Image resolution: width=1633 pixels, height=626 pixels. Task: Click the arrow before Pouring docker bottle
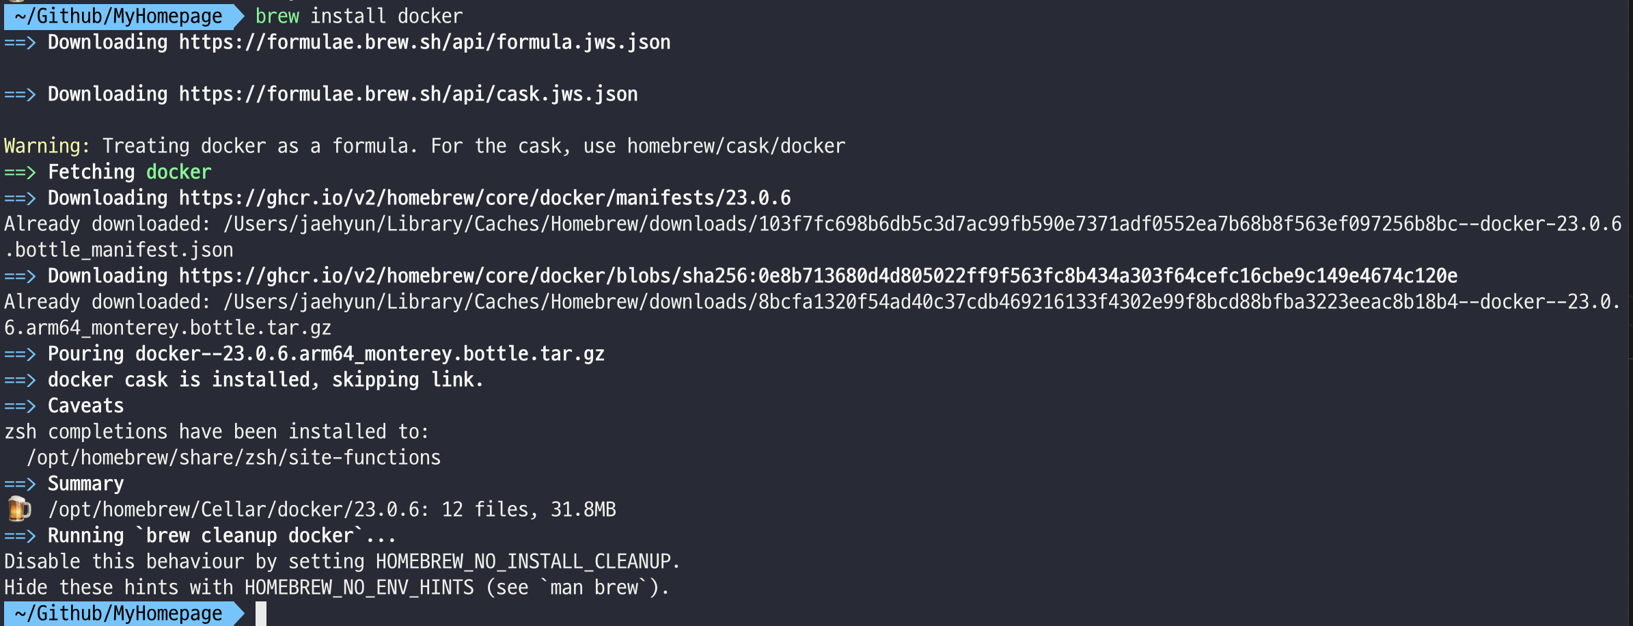(20, 354)
